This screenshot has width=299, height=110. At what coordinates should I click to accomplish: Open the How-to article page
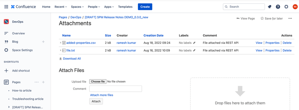[22, 91]
